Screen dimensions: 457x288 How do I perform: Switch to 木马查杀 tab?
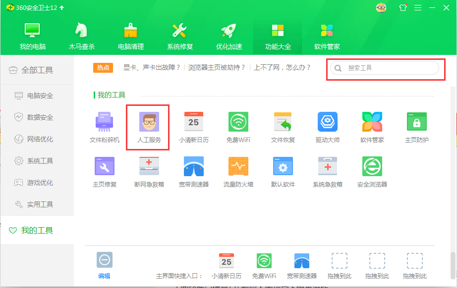pos(82,37)
